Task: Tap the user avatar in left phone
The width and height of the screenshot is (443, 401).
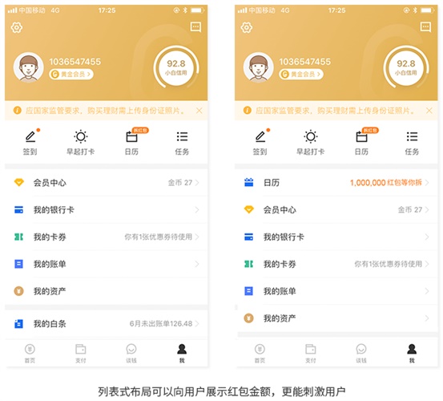Action: pyautogui.click(x=29, y=67)
